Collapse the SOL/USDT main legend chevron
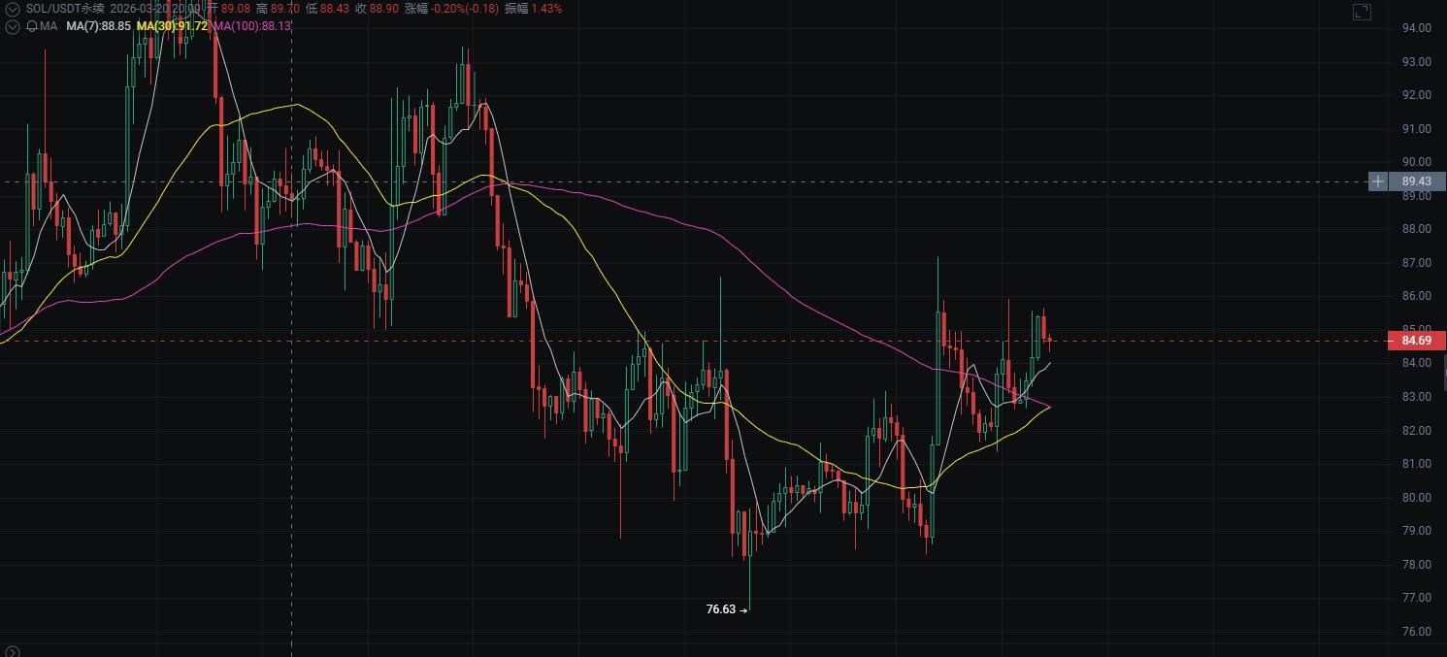The image size is (1447, 657). click(13, 9)
